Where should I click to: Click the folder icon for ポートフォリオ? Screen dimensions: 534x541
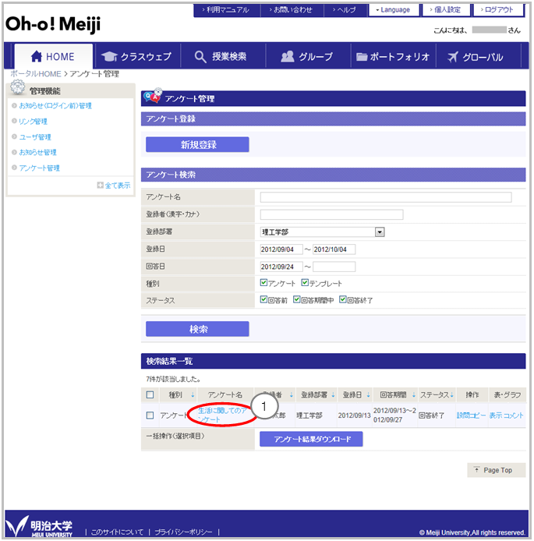click(x=362, y=57)
